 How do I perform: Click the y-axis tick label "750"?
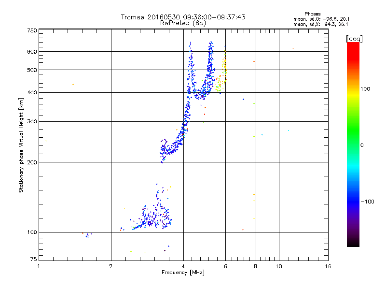tap(32, 30)
